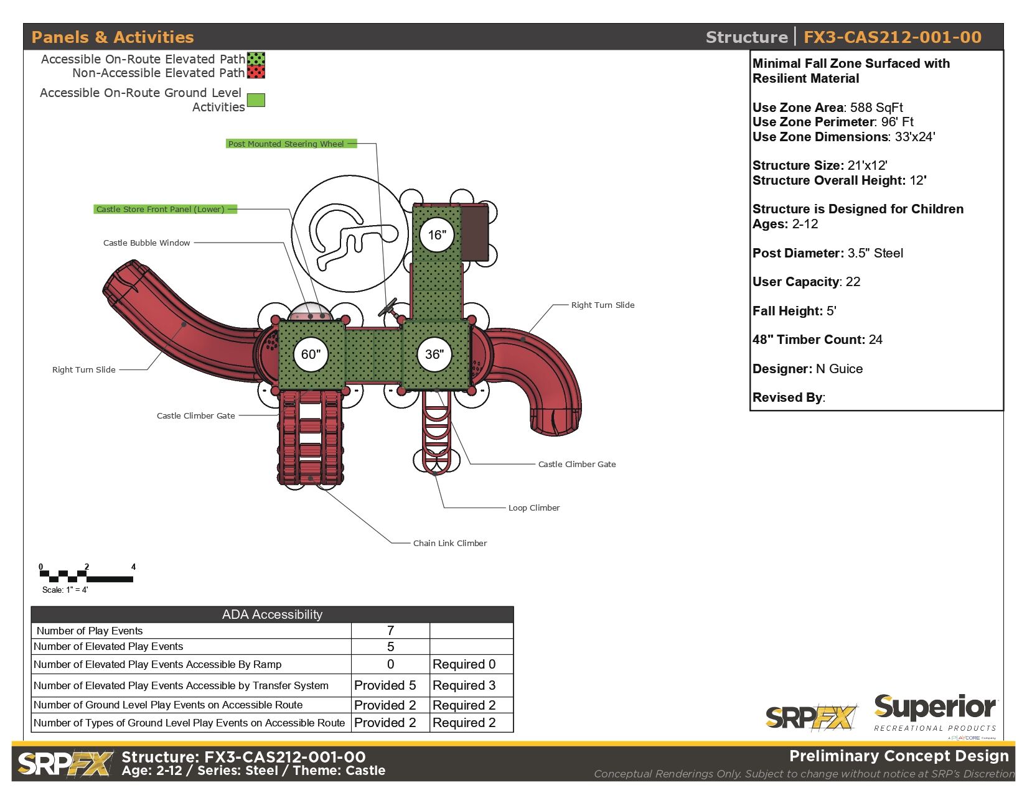
Task: Click the SRPFX logo in the footer bar
Action: coord(65,764)
